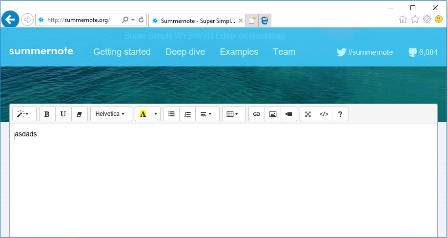This screenshot has width=448, height=238.
Task: Click the insert link icon
Action: tap(257, 114)
